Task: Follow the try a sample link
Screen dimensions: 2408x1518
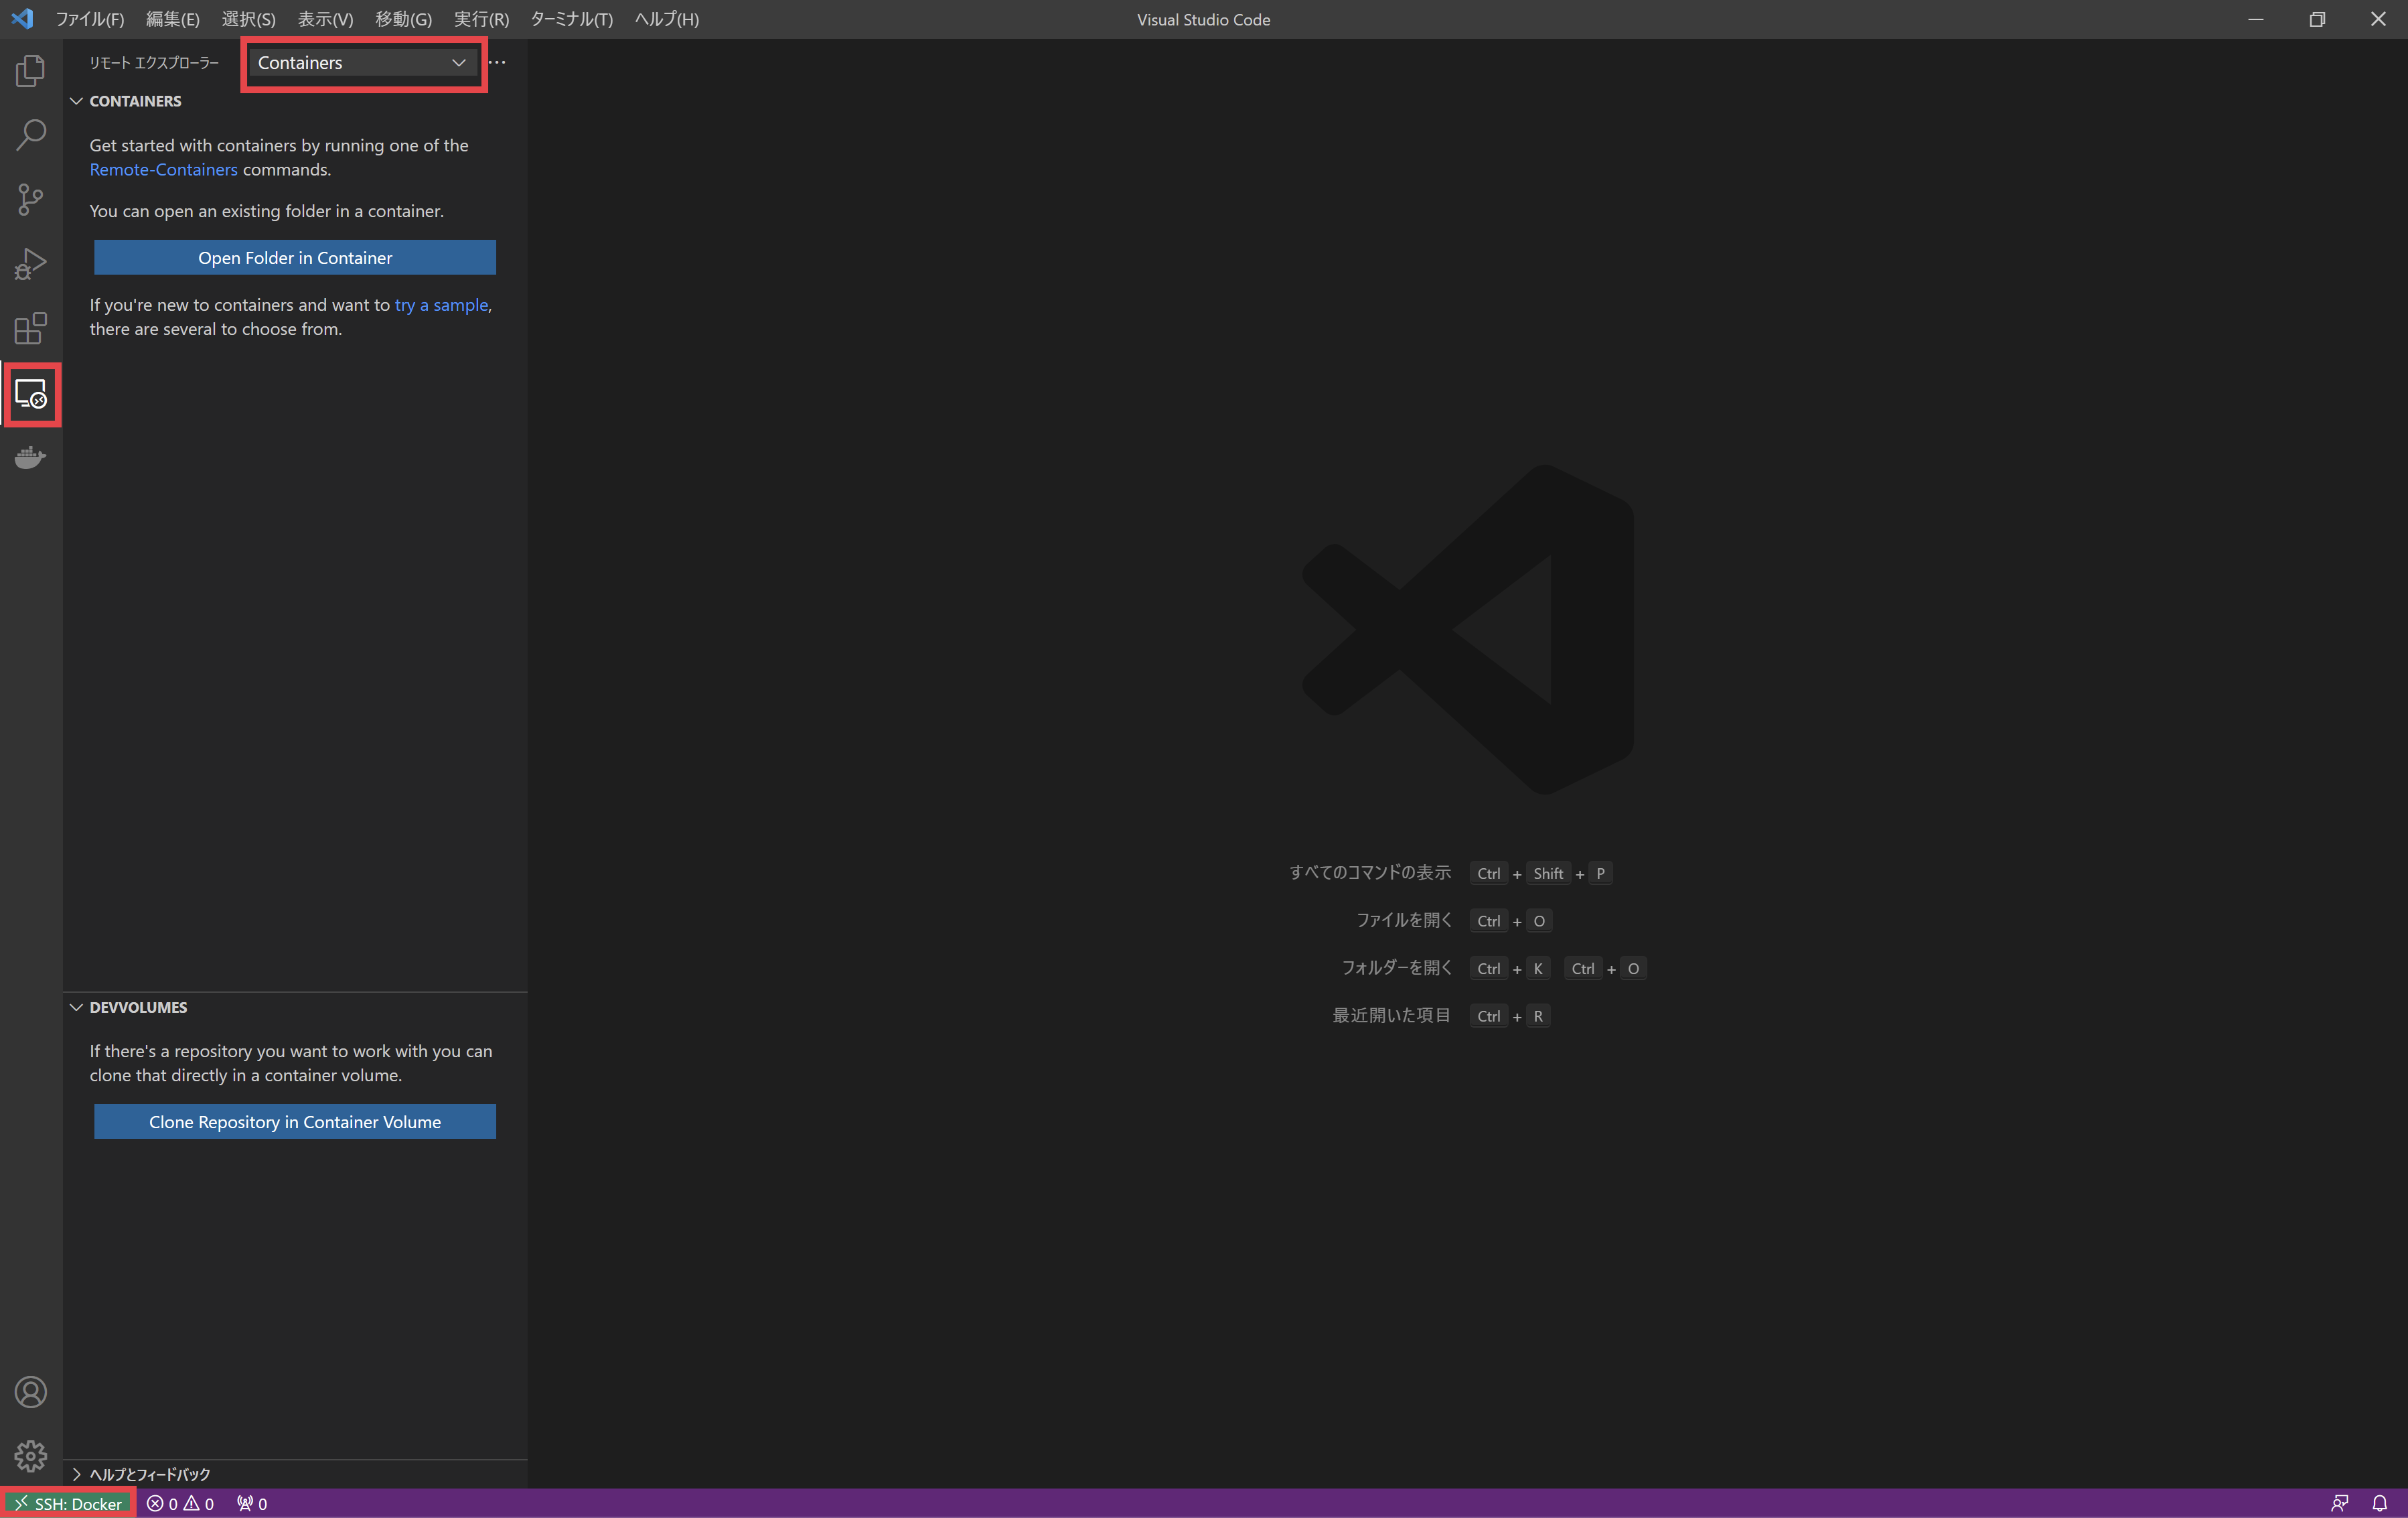Action: coord(441,305)
